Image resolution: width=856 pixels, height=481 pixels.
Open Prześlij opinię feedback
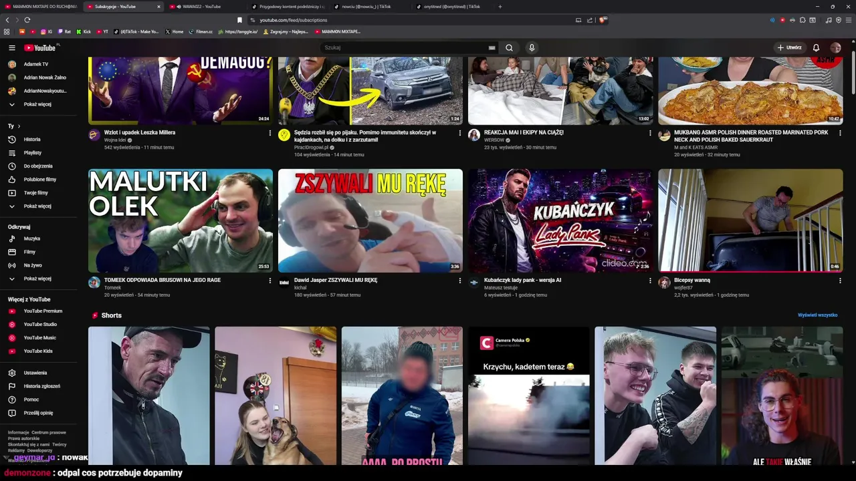click(x=40, y=413)
